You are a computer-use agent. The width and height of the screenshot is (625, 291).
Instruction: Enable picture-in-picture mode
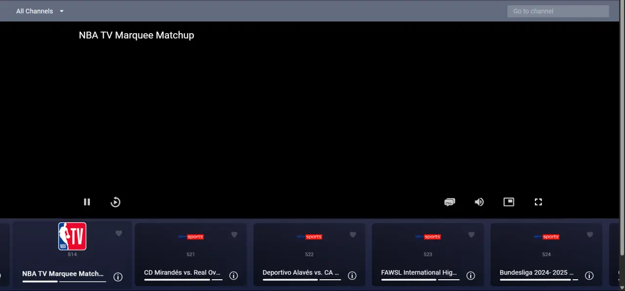click(509, 202)
